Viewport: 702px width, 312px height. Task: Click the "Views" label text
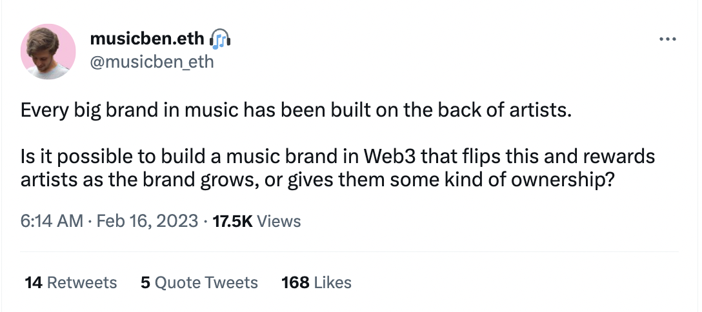point(279,221)
